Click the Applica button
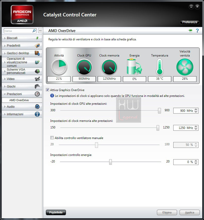This screenshot has width=204, height=220. (190, 212)
